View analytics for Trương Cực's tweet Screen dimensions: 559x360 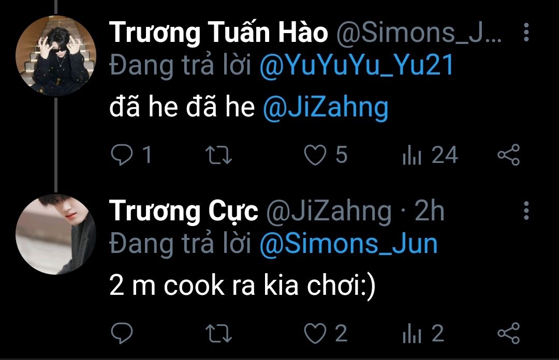click(x=423, y=333)
